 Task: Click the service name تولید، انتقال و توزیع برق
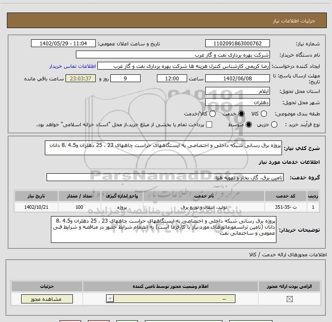(204, 207)
